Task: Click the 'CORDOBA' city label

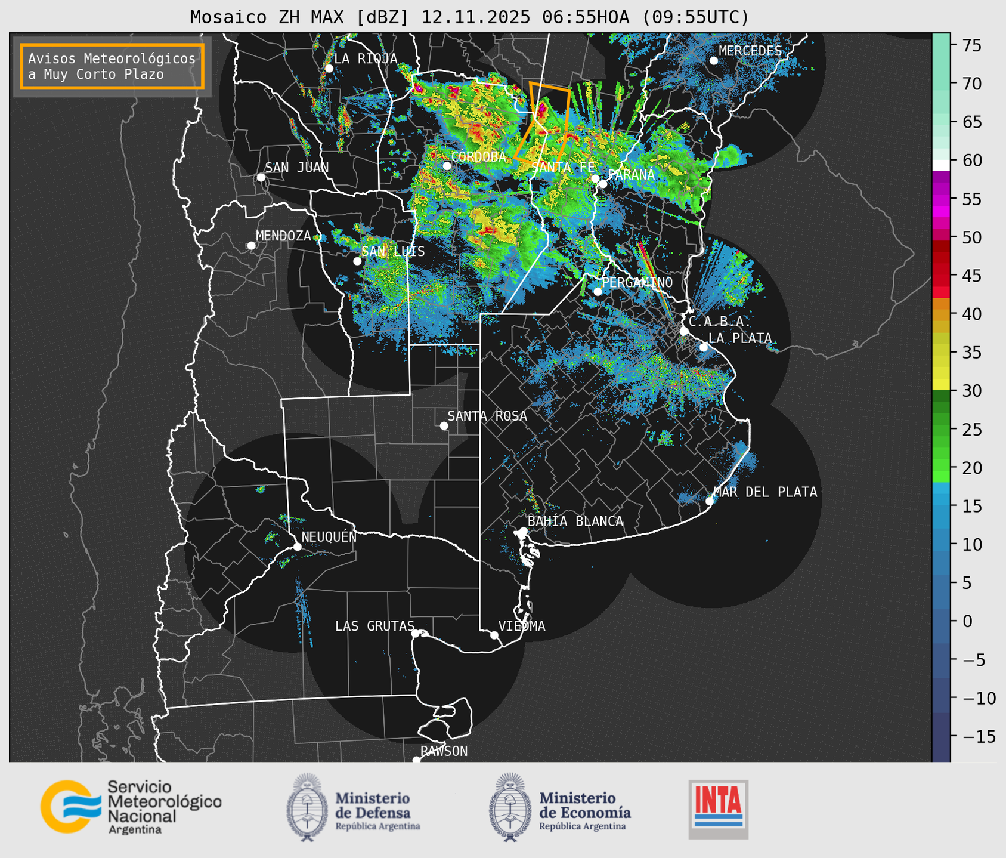Action: [478, 156]
